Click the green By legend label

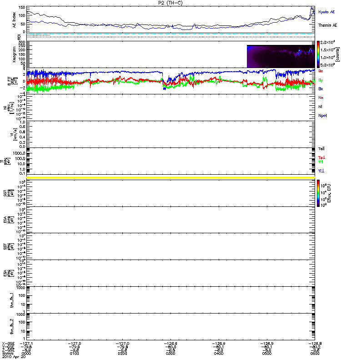pyautogui.click(x=321, y=80)
